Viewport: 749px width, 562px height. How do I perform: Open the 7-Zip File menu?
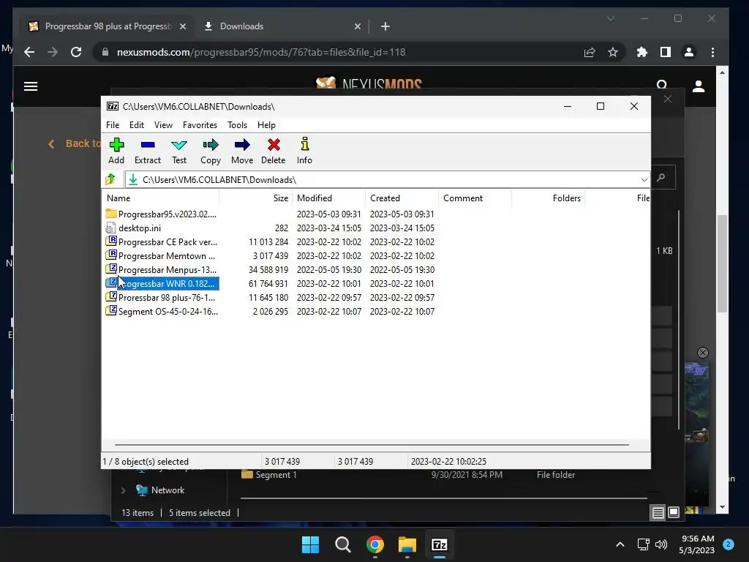pyautogui.click(x=113, y=124)
